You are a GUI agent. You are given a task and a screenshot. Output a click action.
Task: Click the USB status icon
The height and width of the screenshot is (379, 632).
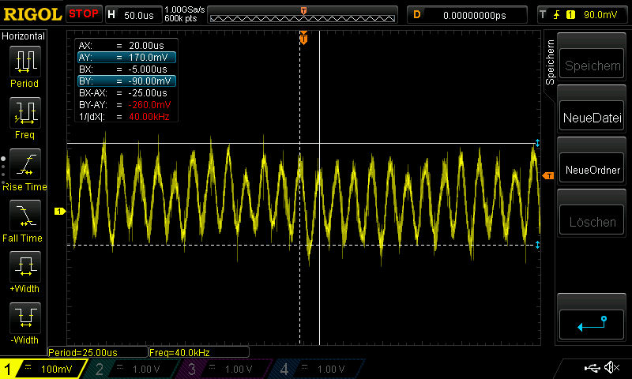[x=592, y=368]
